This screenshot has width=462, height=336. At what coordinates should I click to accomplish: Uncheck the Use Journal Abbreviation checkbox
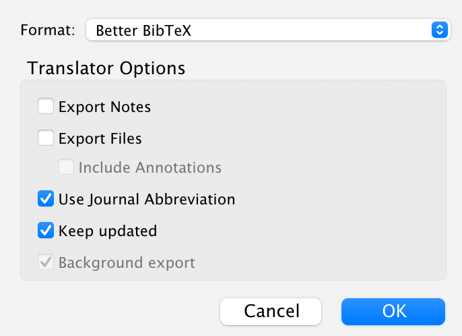(x=46, y=198)
